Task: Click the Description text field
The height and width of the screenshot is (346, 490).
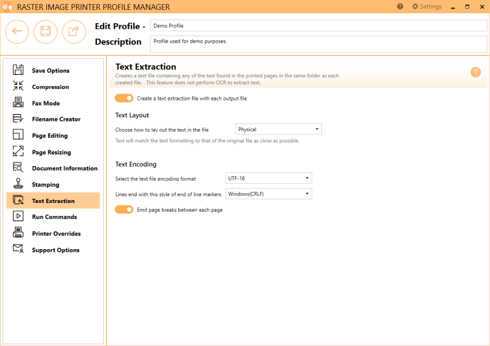Action: [x=319, y=44]
